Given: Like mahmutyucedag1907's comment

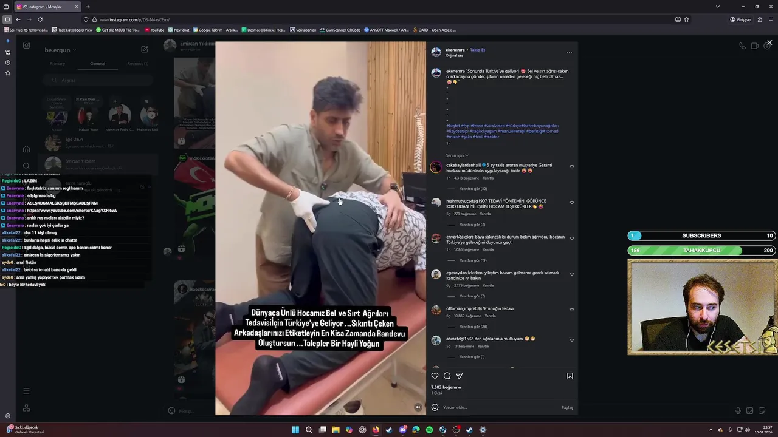Looking at the screenshot, I should pos(571,202).
